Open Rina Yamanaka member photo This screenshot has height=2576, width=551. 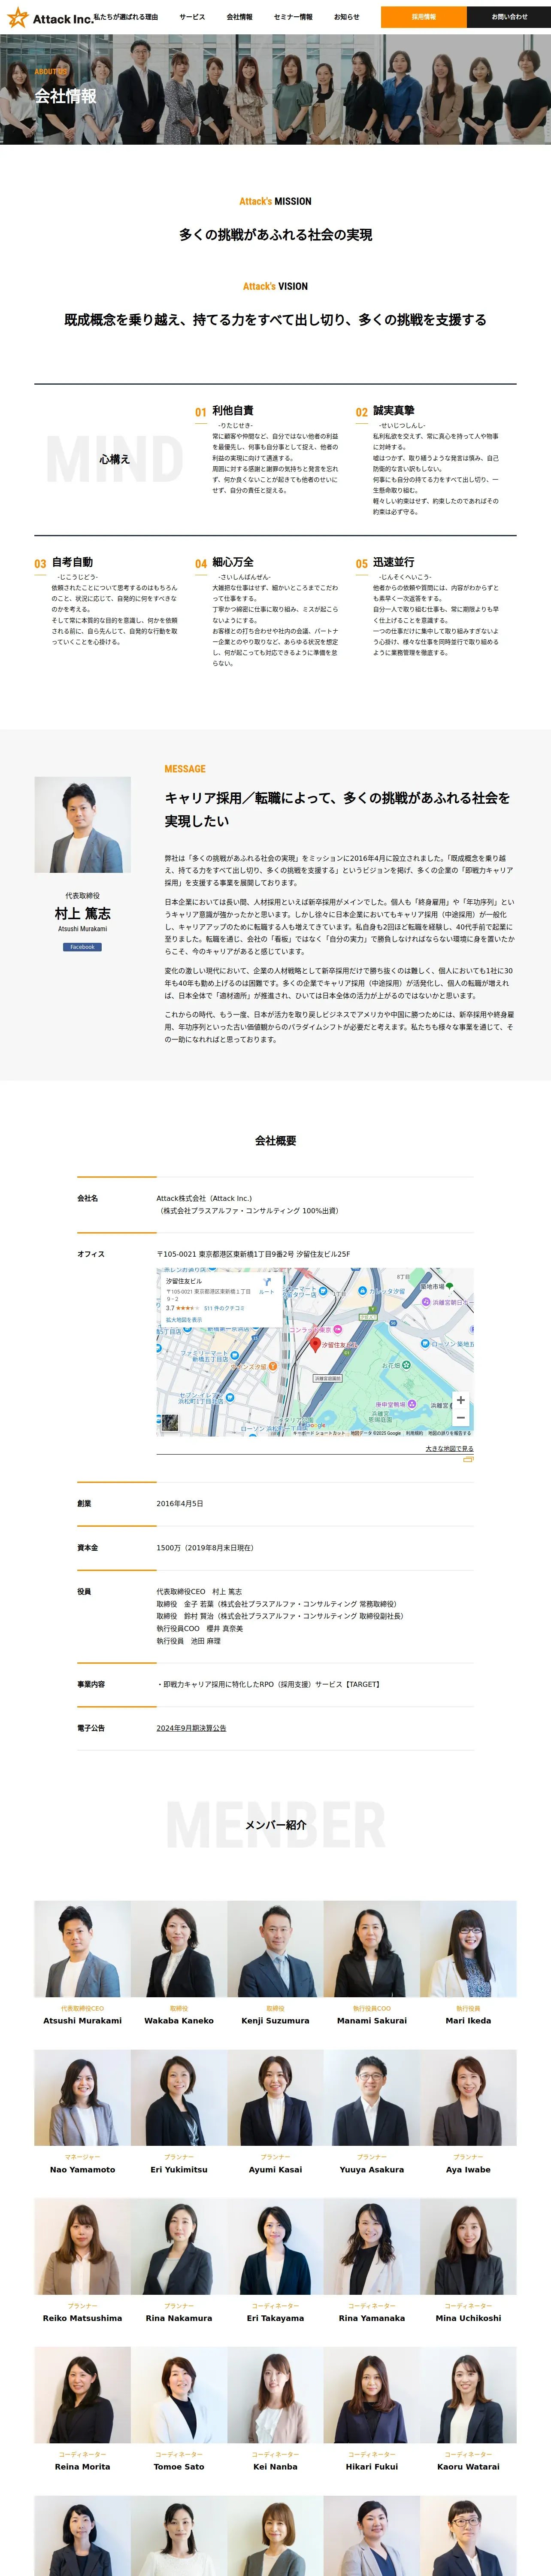pos(372,2246)
